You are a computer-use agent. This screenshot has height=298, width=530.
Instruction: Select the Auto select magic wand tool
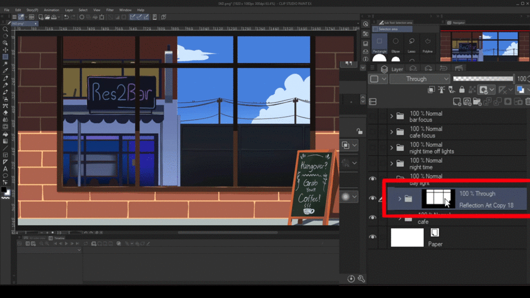pyautogui.click(x=6, y=64)
